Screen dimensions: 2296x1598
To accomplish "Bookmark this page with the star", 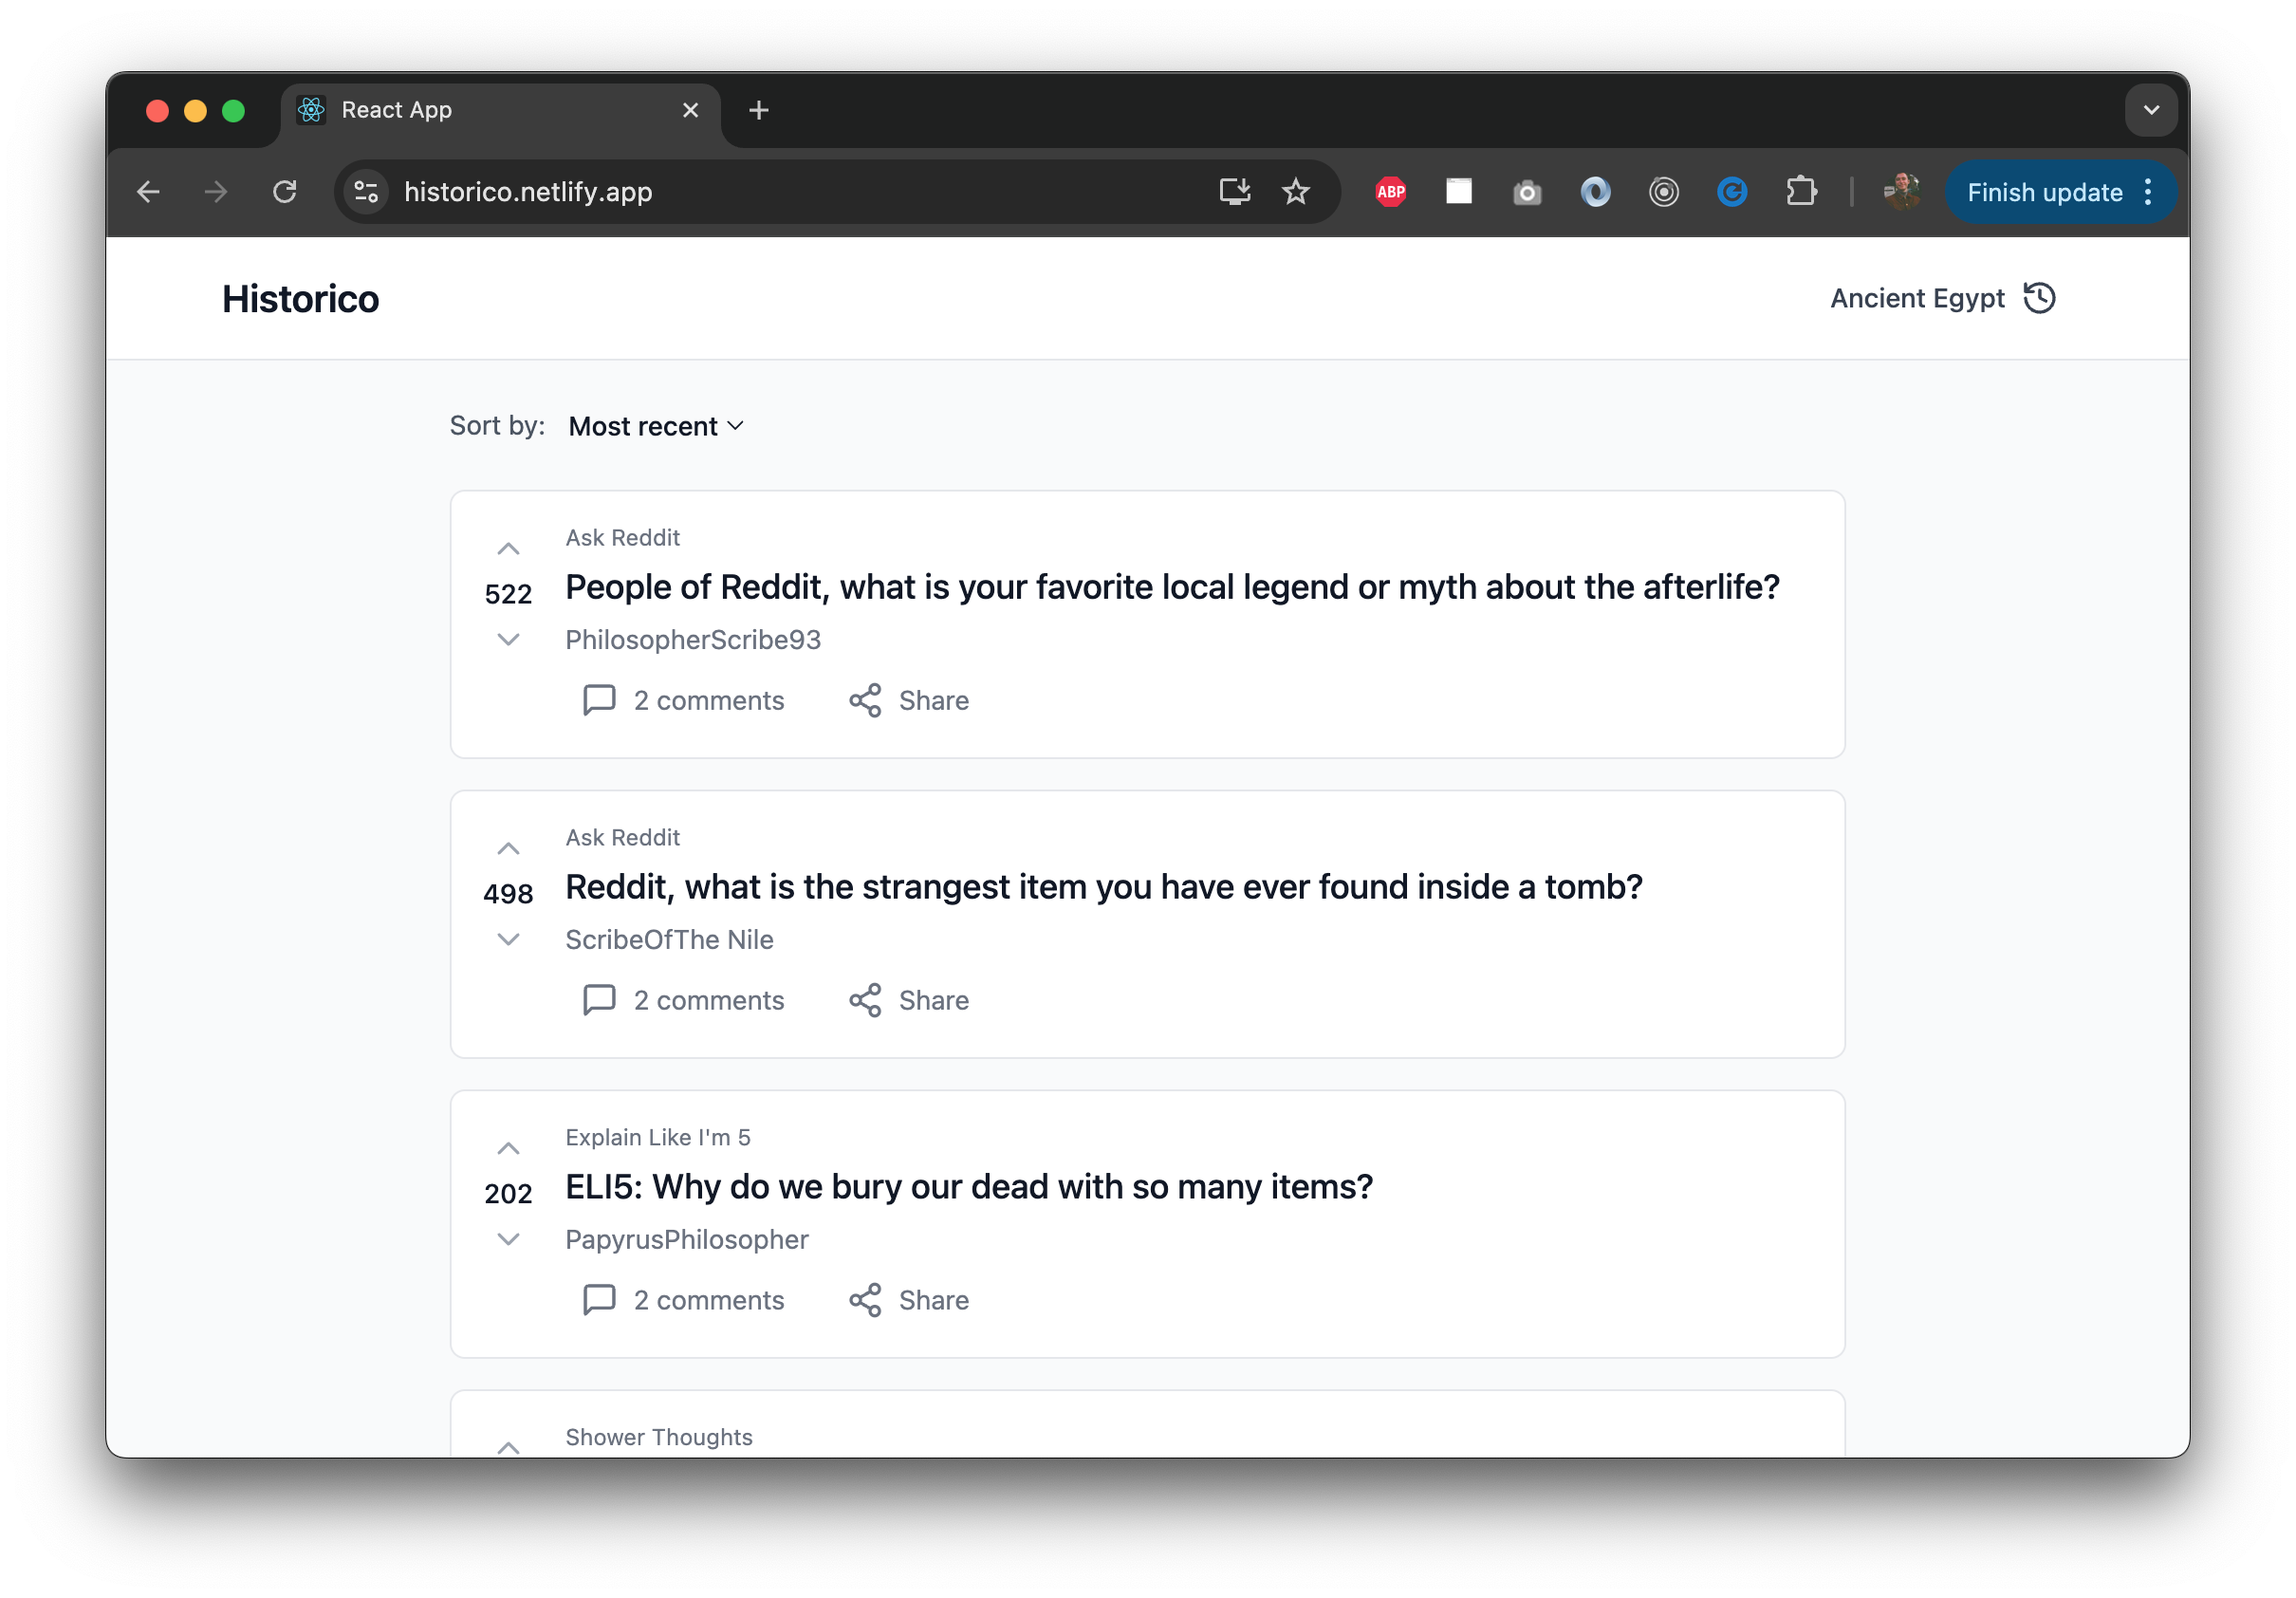I will (x=1296, y=192).
